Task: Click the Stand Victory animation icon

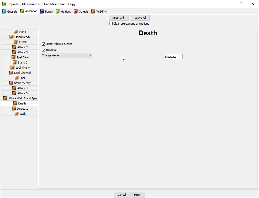Action: click(x=11, y=83)
